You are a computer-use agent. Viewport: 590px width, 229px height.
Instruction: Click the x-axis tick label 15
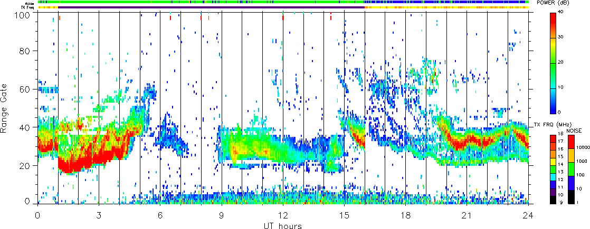tap(344, 215)
